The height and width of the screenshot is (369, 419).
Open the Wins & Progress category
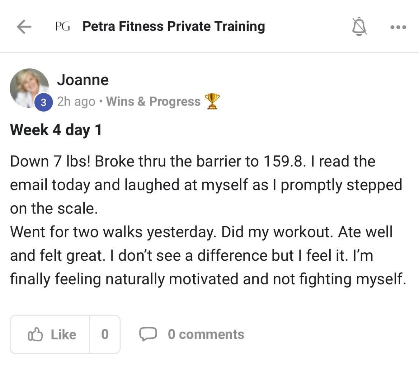pos(153,101)
